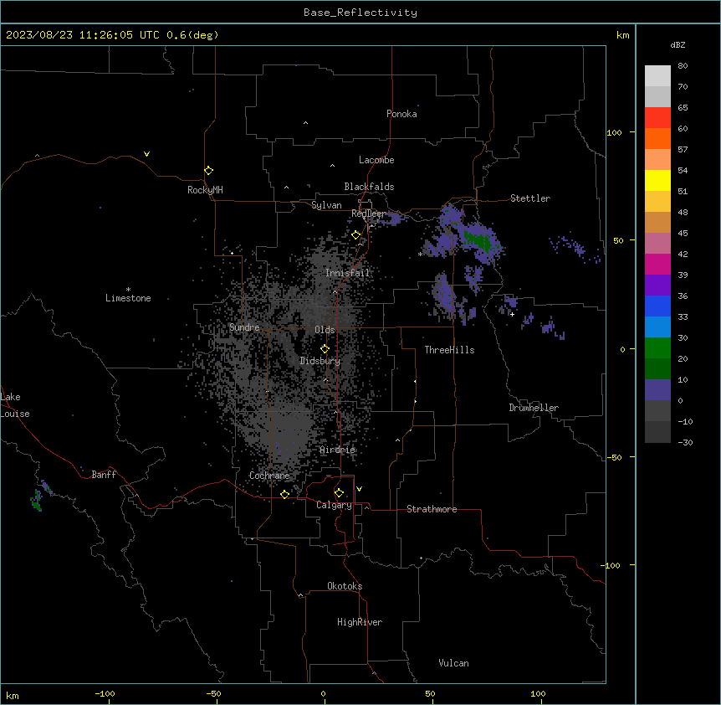This screenshot has height=705, width=721.
Task: Click the -30 value in the dBZ legend
Action: pyautogui.click(x=685, y=443)
